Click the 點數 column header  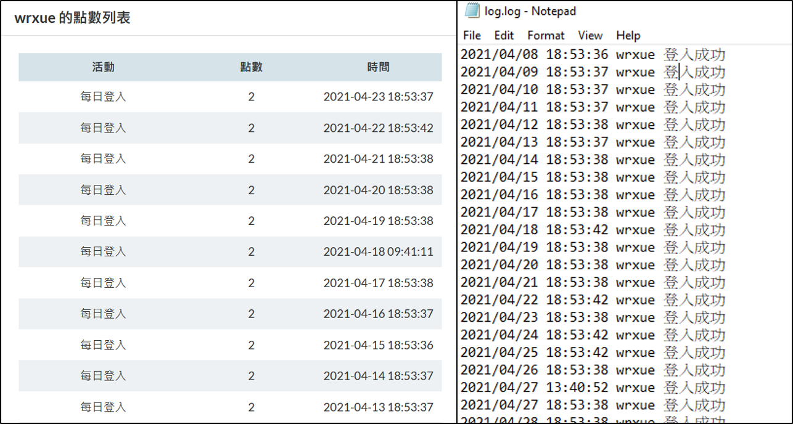[251, 67]
